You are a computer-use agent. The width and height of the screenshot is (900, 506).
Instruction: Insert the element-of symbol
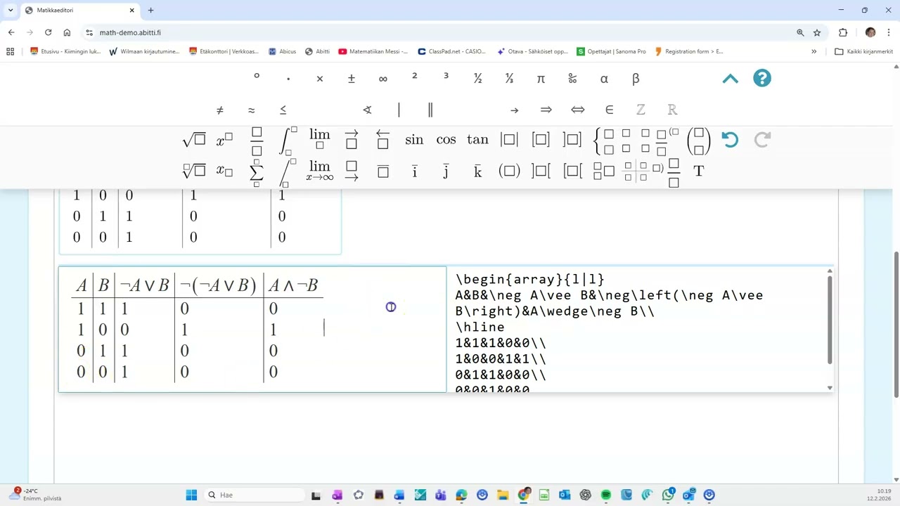click(609, 110)
